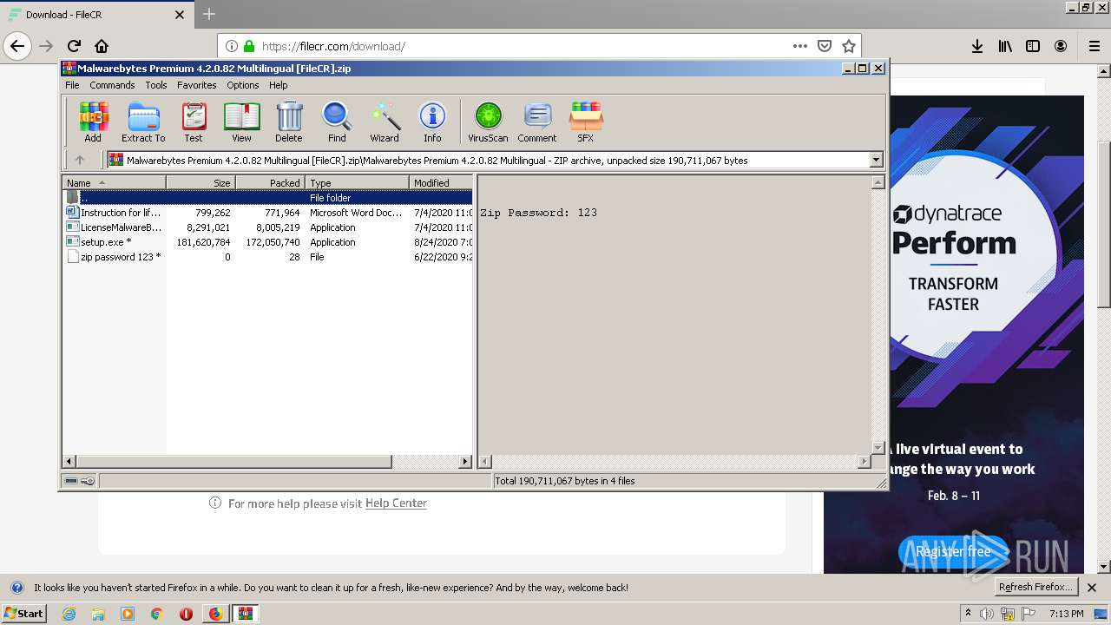Screen dimensions: 1111x625
Task: Click the volume speaker tray icon
Action: coord(987,614)
